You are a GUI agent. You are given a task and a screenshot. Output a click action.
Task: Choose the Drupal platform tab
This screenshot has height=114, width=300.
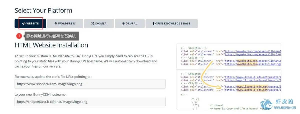click(x=130, y=23)
